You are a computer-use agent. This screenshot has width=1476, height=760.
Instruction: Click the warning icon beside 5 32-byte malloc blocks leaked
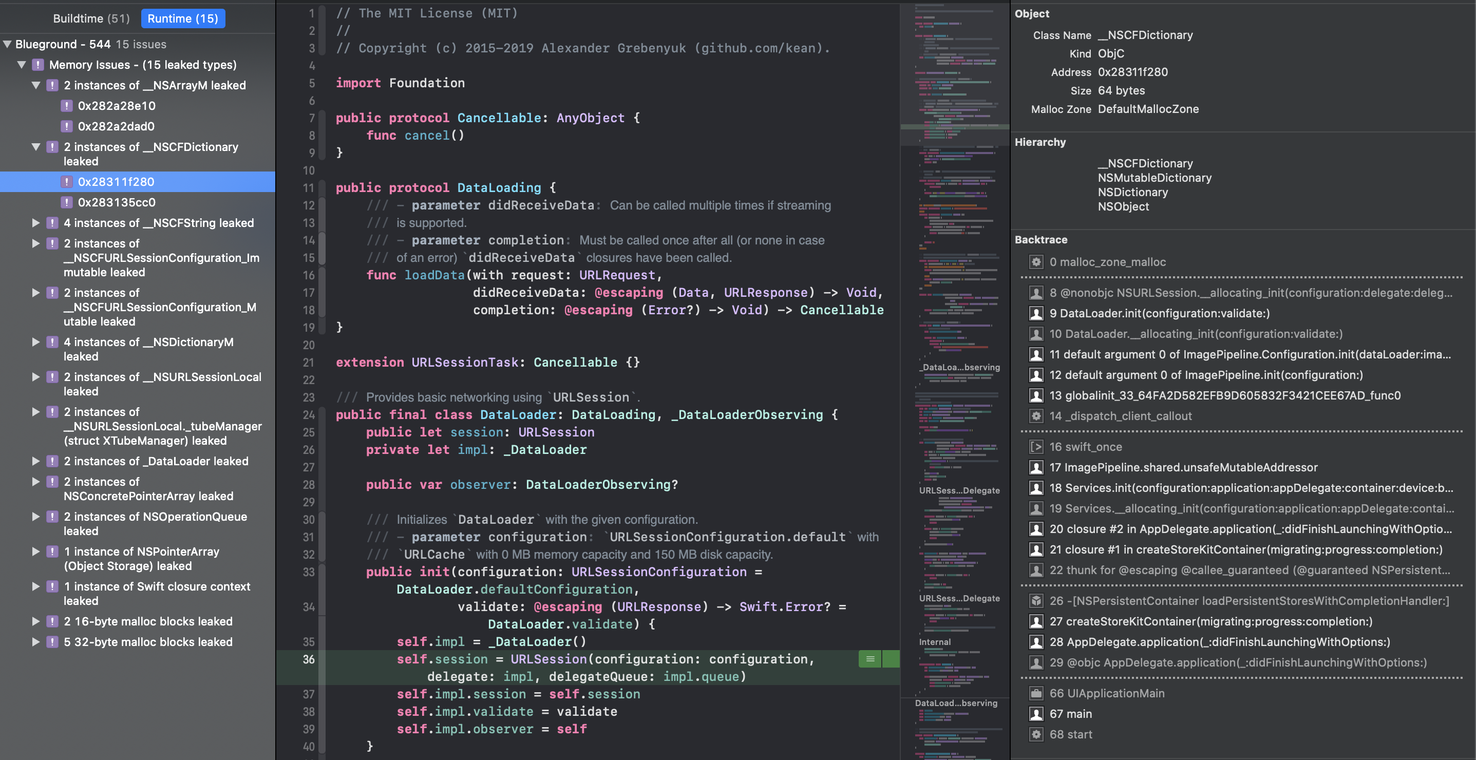pos(52,642)
